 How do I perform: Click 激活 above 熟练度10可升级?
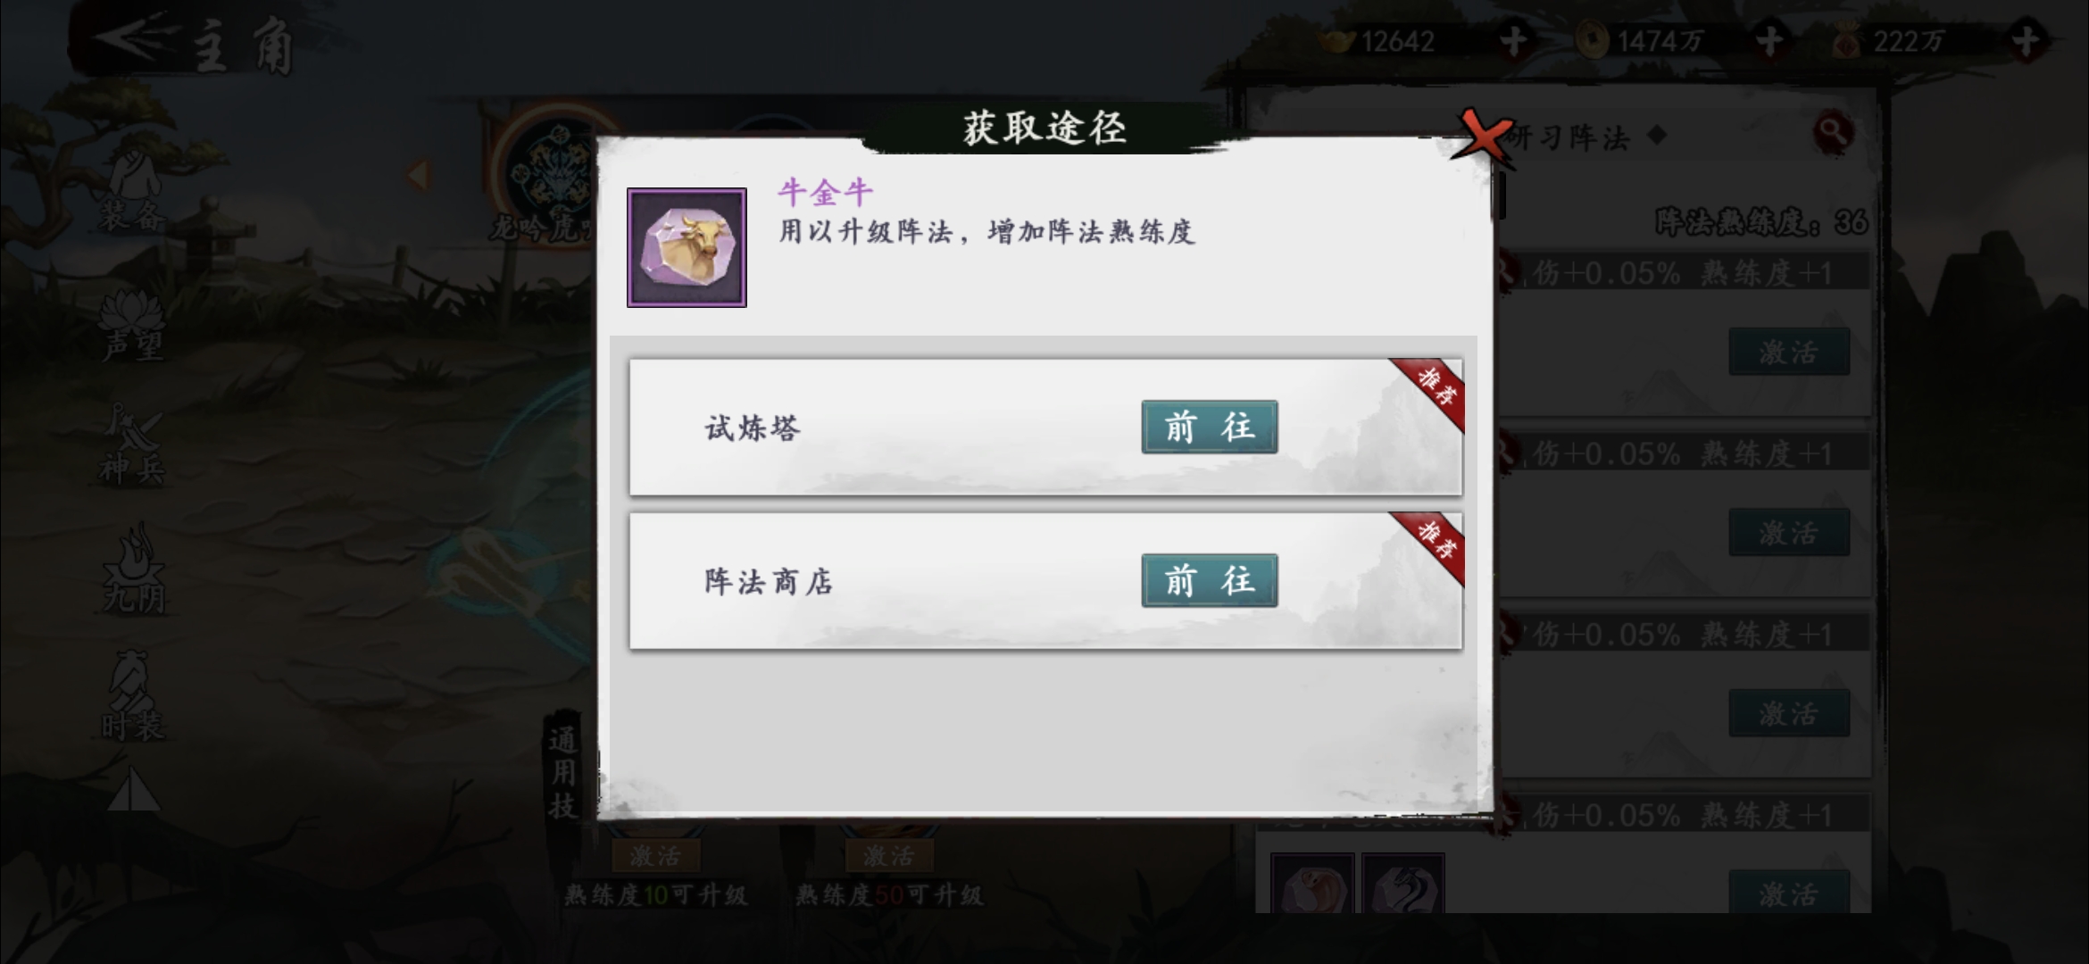pyautogui.click(x=655, y=856)
